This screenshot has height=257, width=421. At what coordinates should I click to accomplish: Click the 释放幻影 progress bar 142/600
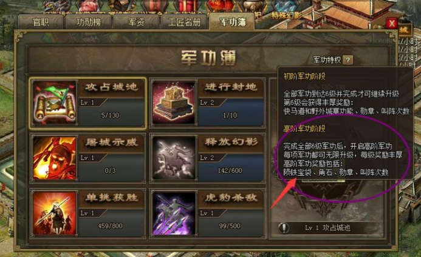click(230, 171)
